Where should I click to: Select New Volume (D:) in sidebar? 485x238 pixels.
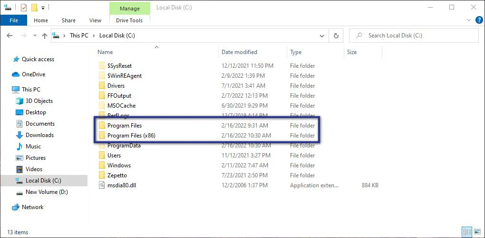47,192
